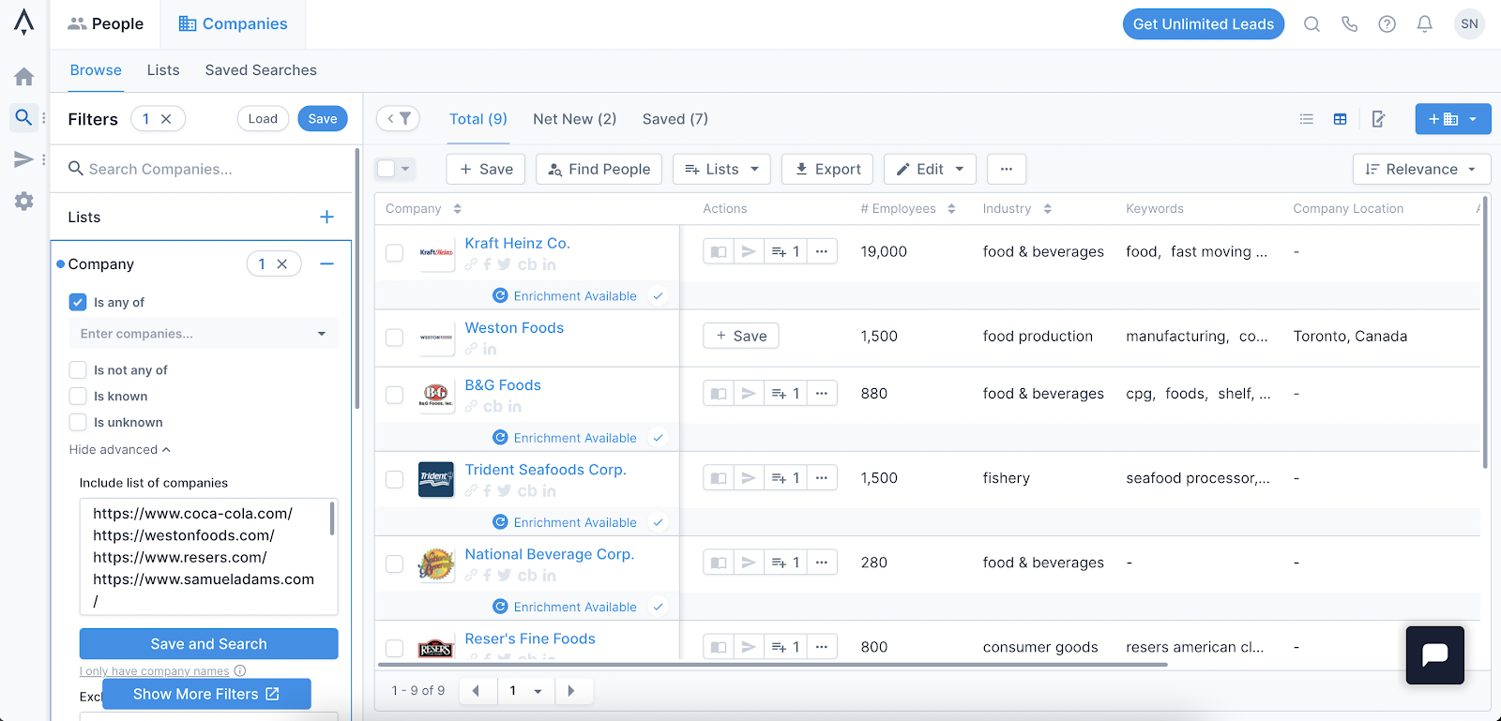Click the LinkedIn icon under Weston Foods

pos(490,349)
